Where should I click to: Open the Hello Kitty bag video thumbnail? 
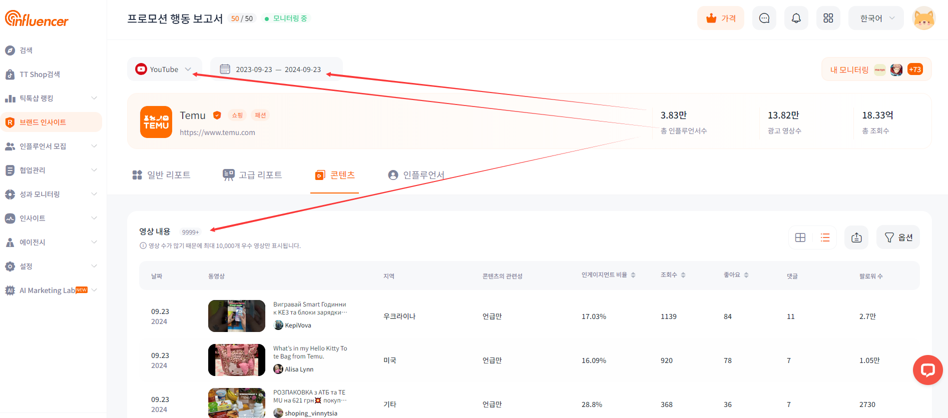coord(237,360)
